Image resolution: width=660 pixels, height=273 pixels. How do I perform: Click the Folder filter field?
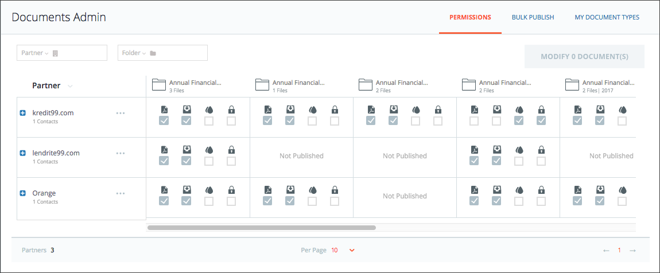tap(162, 53)
